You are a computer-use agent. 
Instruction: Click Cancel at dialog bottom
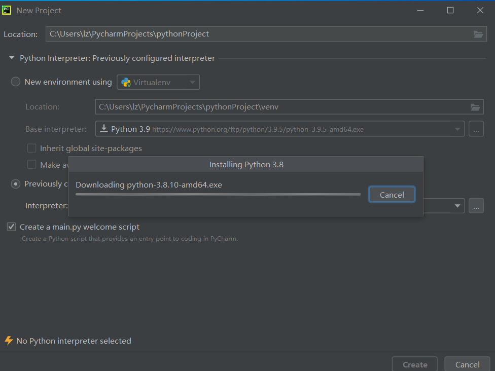point(467,364)
